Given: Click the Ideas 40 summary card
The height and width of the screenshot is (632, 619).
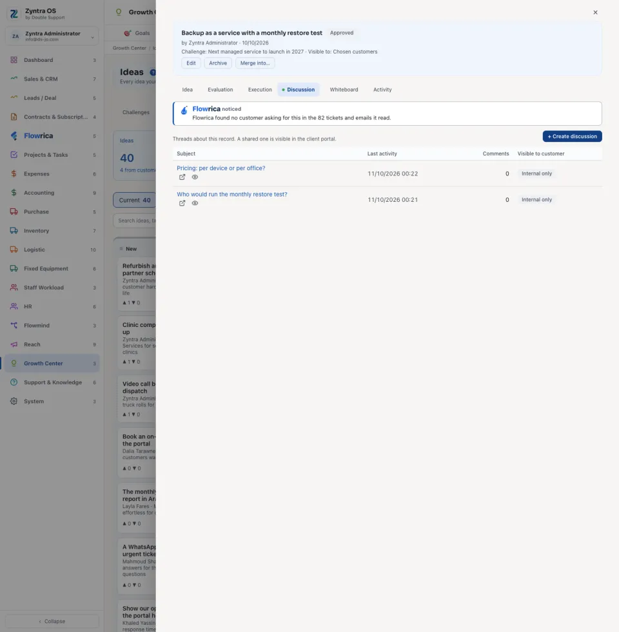Looking at the screenshot, I should tap(135, 155).
